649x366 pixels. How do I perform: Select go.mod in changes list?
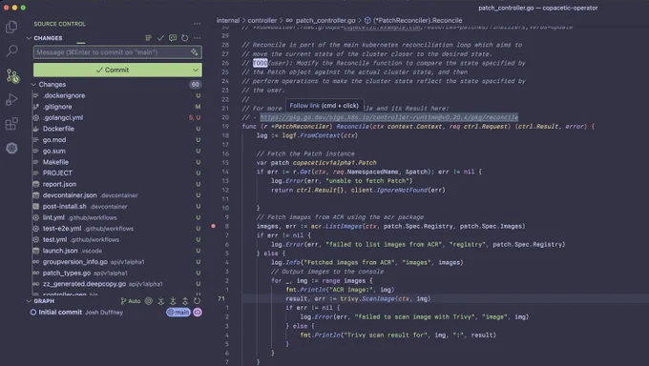(116, 140)
